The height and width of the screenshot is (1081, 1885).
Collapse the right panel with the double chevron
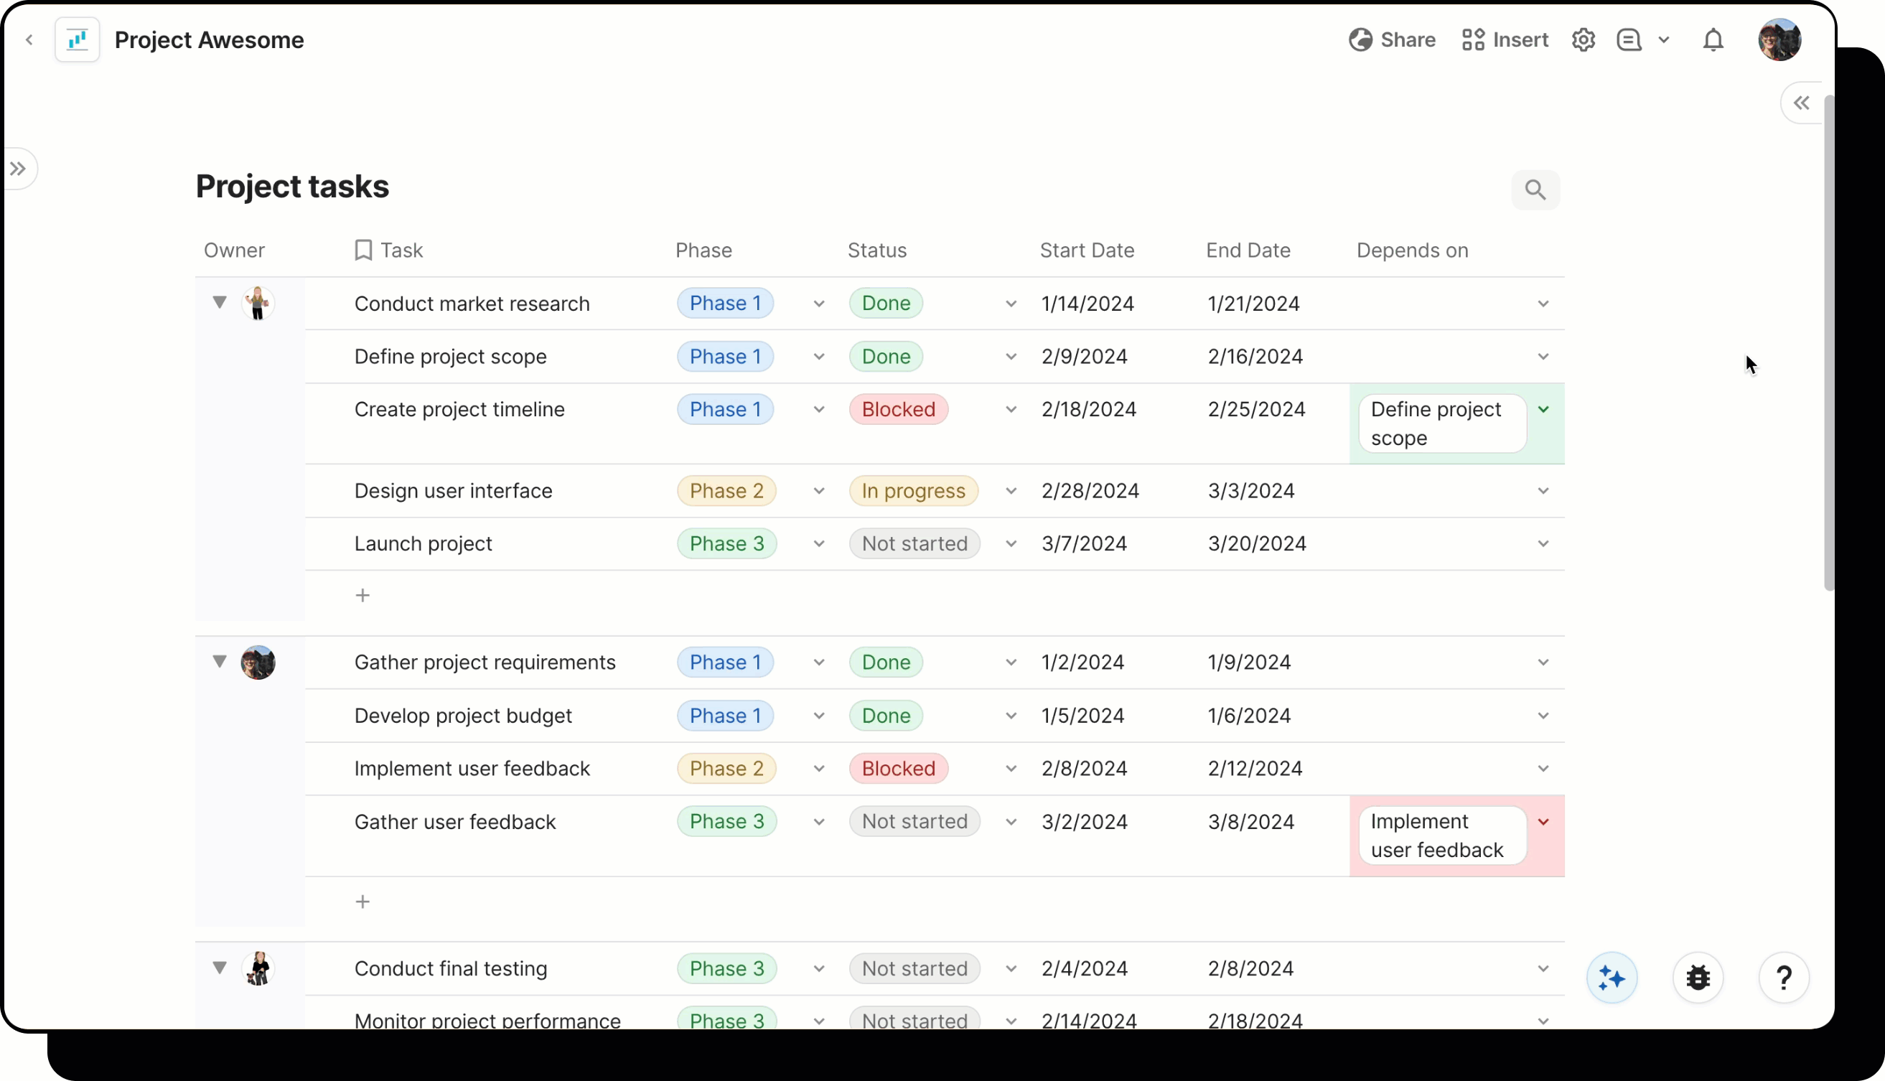1801,103
